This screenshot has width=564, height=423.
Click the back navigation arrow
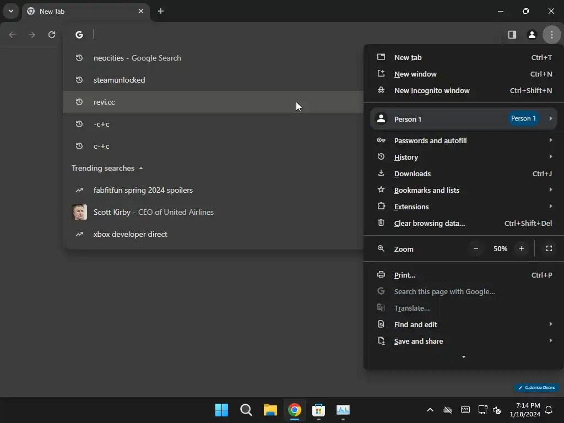(x=12, y=35)
